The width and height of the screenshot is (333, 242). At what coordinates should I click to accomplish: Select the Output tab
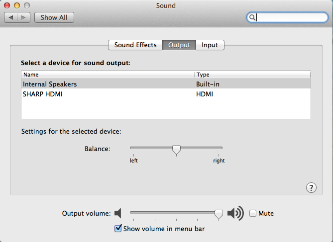tap(179, 45)
